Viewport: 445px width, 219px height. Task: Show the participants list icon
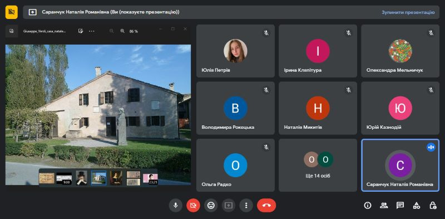(x=384, y=206)
